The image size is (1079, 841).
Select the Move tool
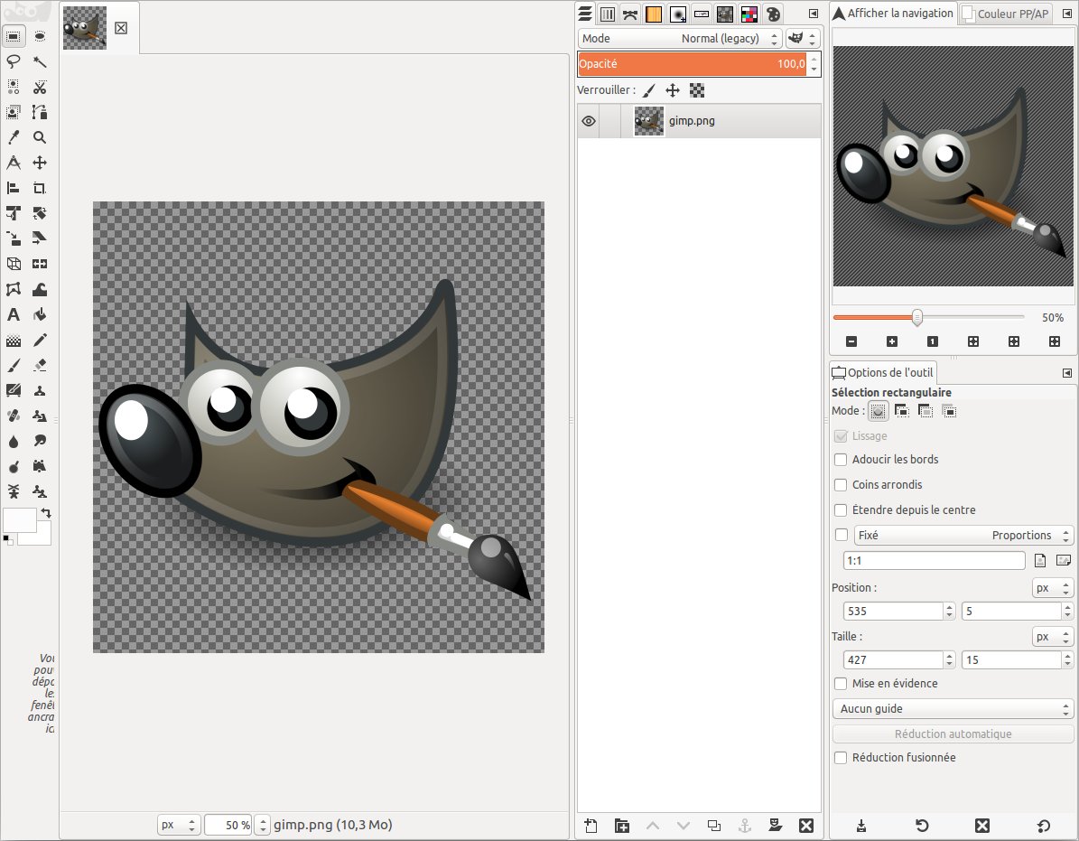tap(40, 163)
